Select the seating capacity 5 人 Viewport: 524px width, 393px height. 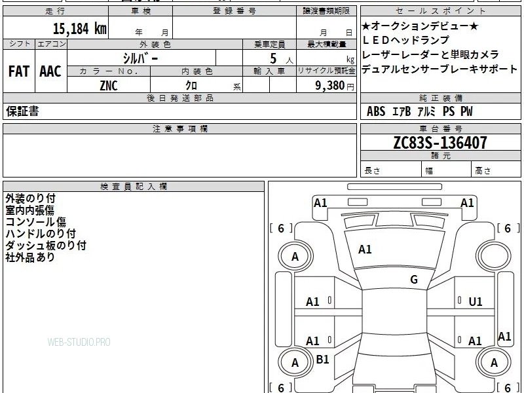281,59
